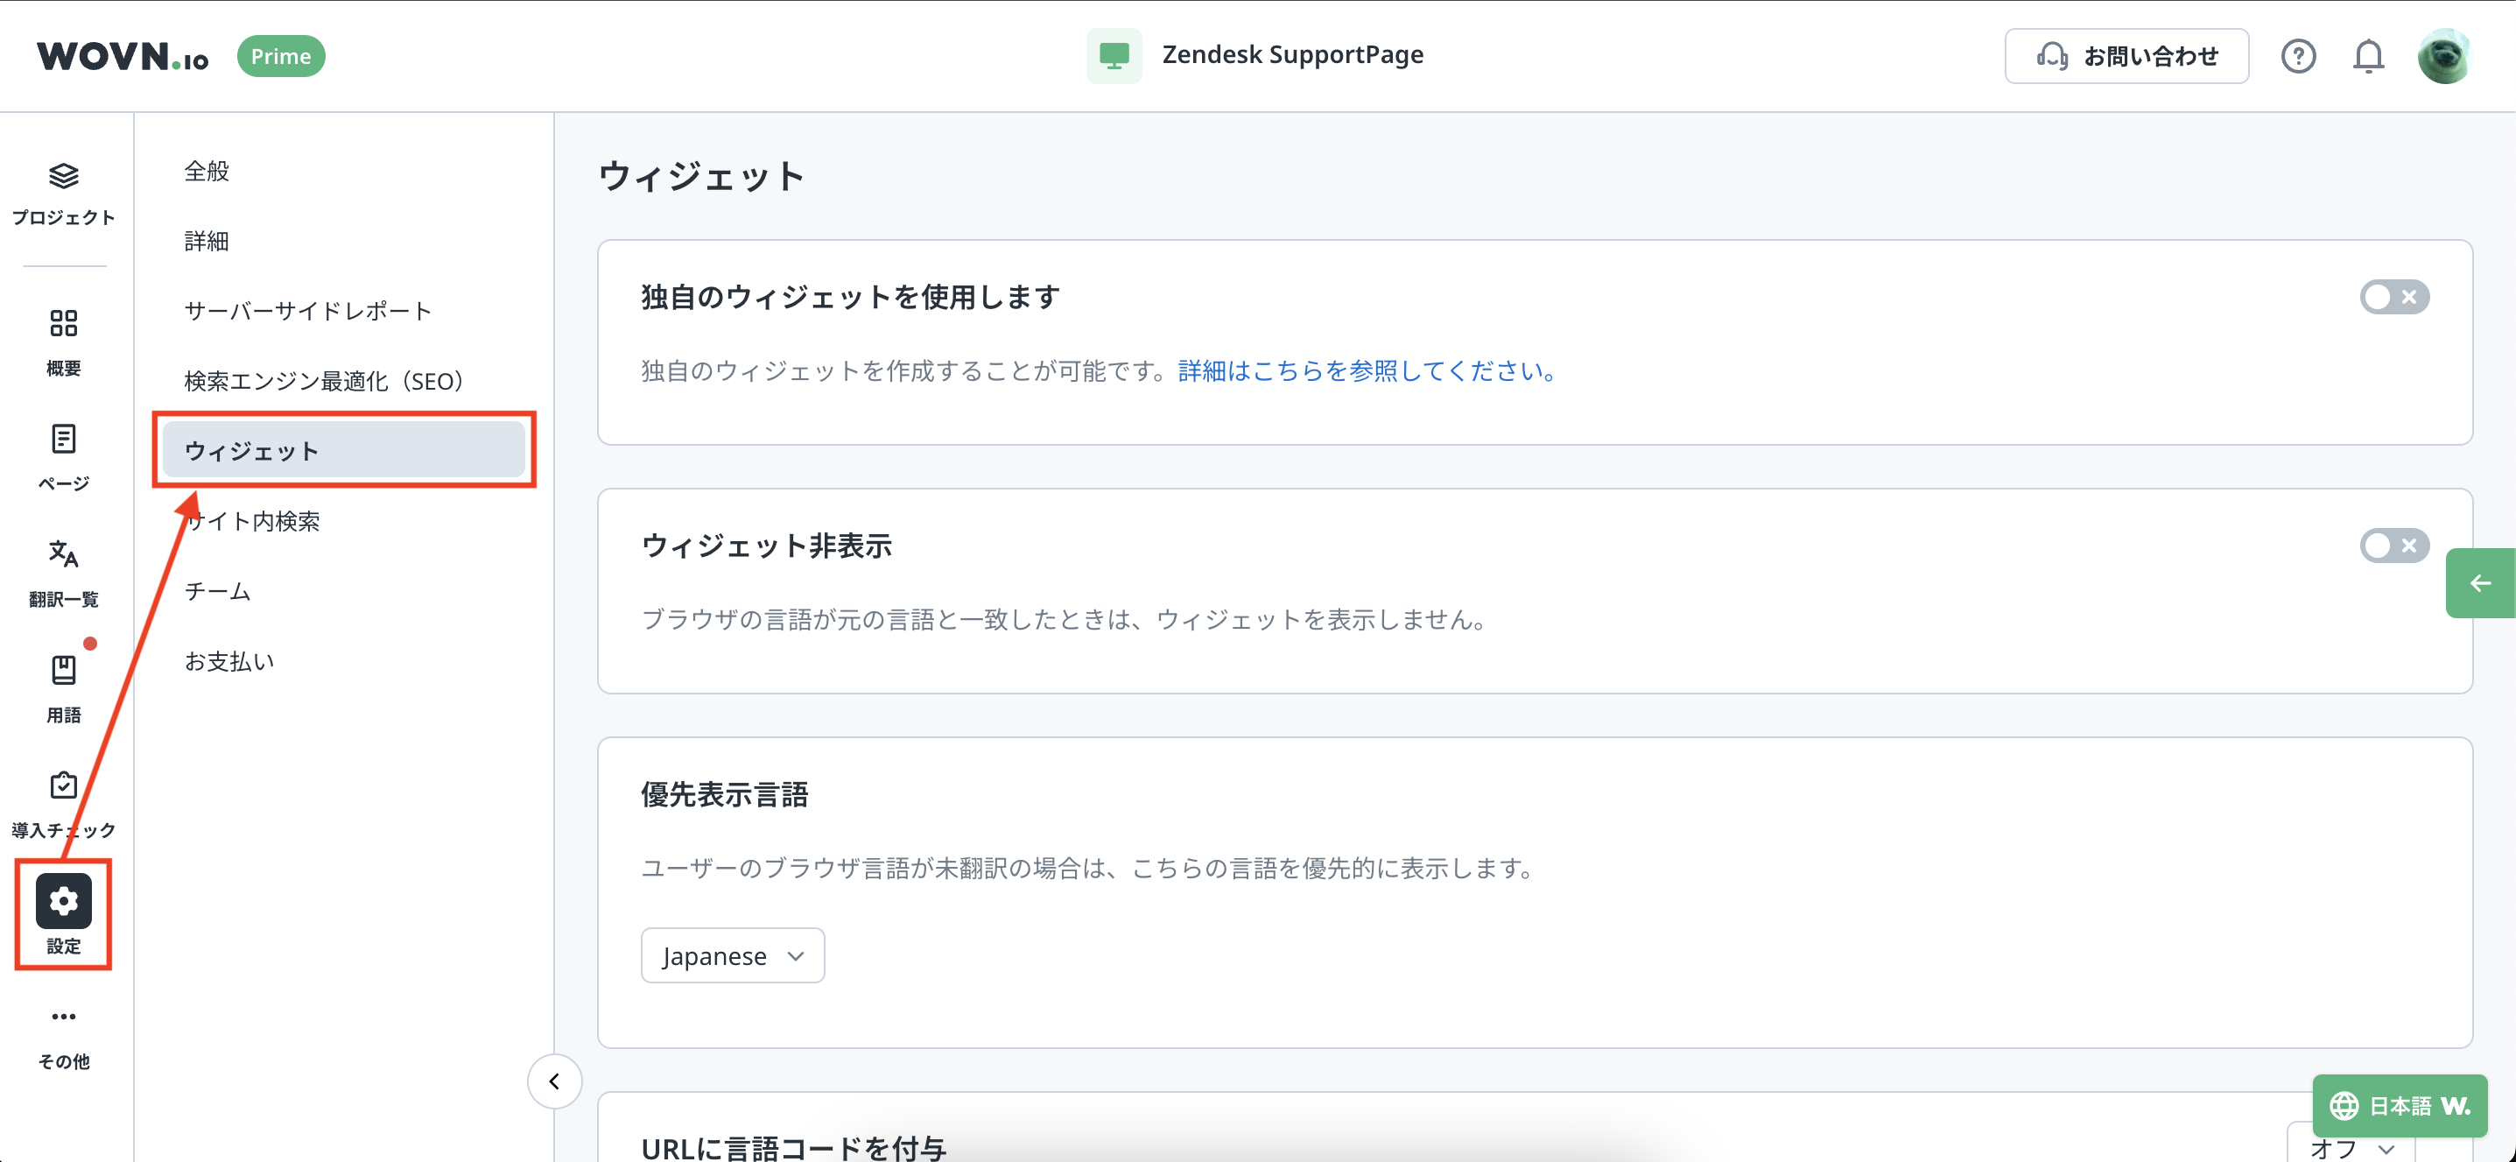This screenshot has height=1162, width=2516.
Task: Go to 概要 overview grid icon
Action: (64, 323)
